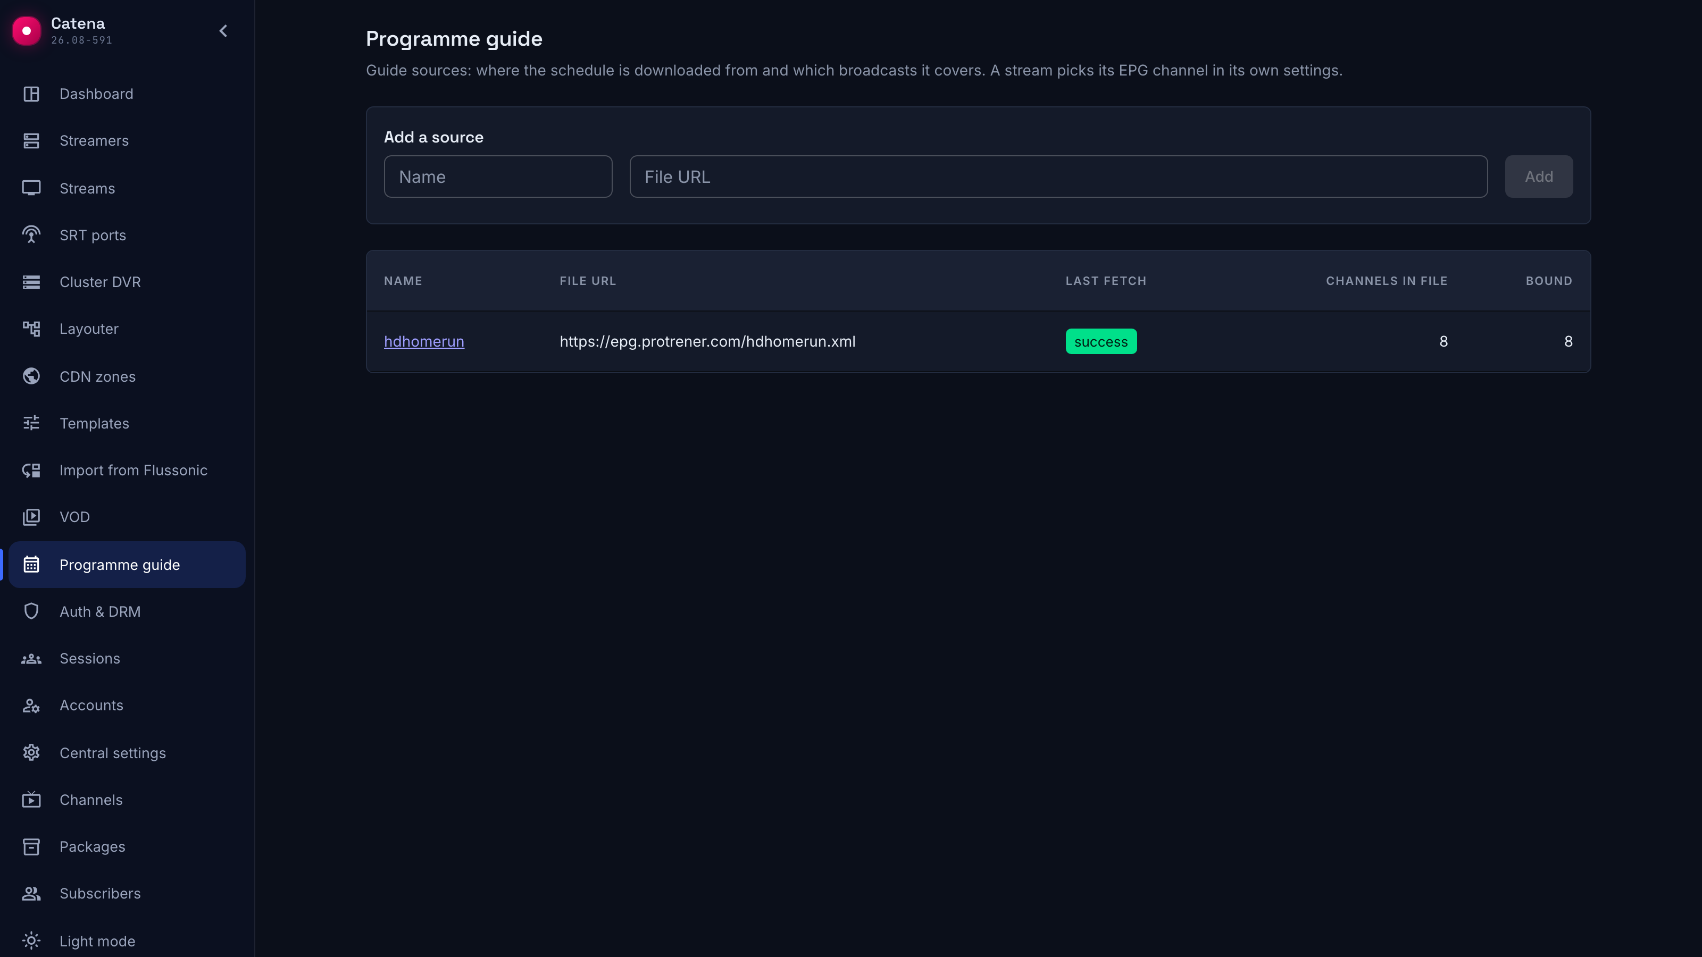Click the File URL column header

click(x=588, y=281)
